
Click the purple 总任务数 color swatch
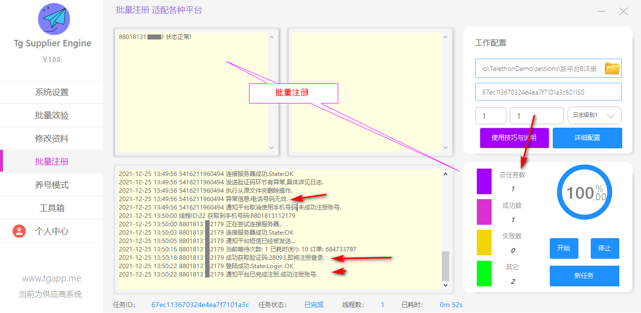pos(484,181)
